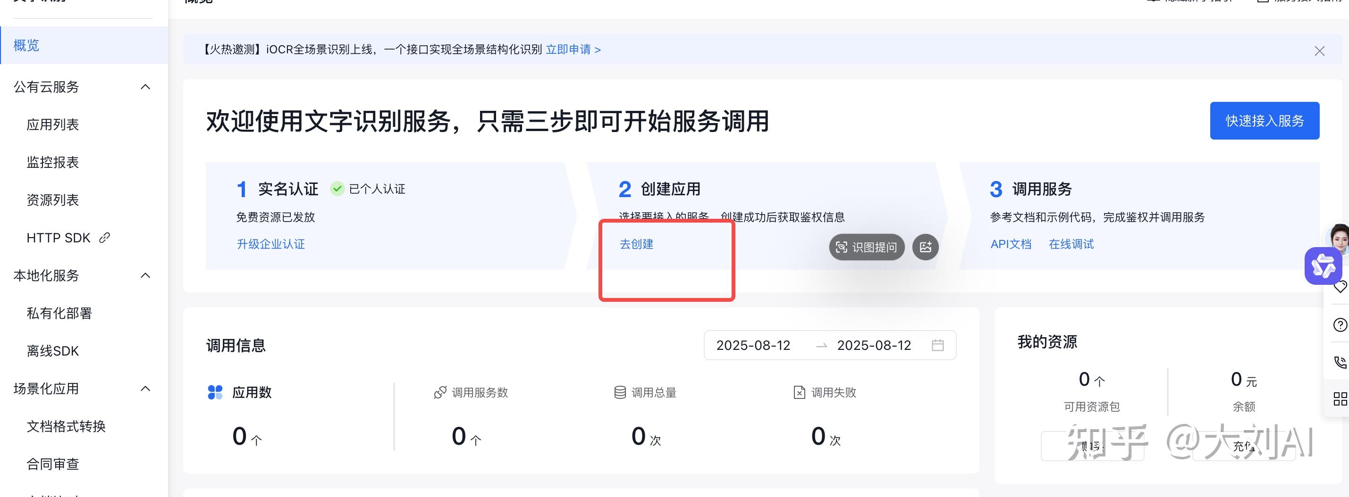Viewport: 1349px width, 497px height.
Task: Close the iOCR announcement banner
Action: pos(1319,51)
